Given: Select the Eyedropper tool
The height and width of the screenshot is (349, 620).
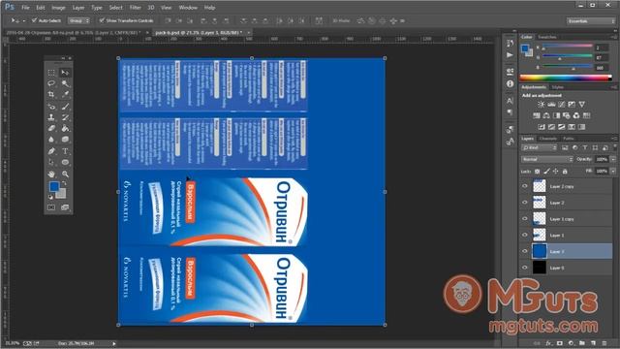Looking at the screenshot, I should 65,95.
